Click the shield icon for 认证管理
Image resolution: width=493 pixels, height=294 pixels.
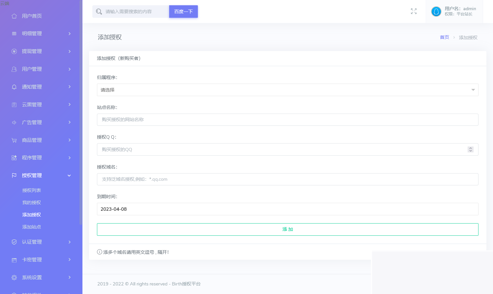click(14, 242)
